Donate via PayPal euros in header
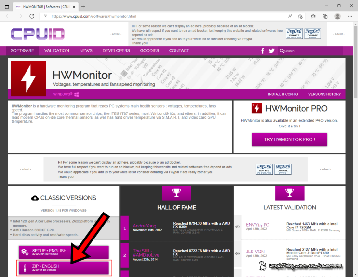 point(313,34)
